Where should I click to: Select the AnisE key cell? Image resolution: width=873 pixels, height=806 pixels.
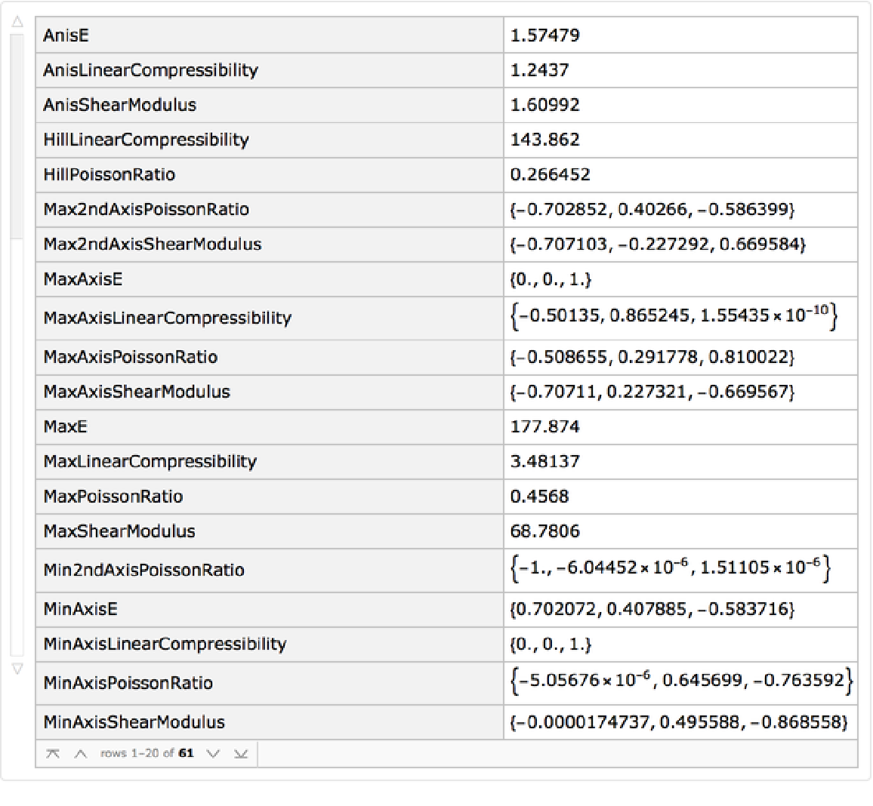click(66, 35)
